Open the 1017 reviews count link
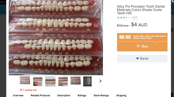Screen dimensions: 174x97 [135, 18]
